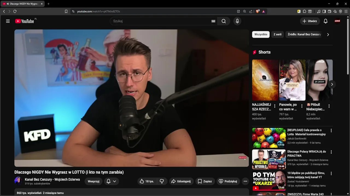Open options for PIRACTWA video

pyautogui.click(x=331, y=152)
